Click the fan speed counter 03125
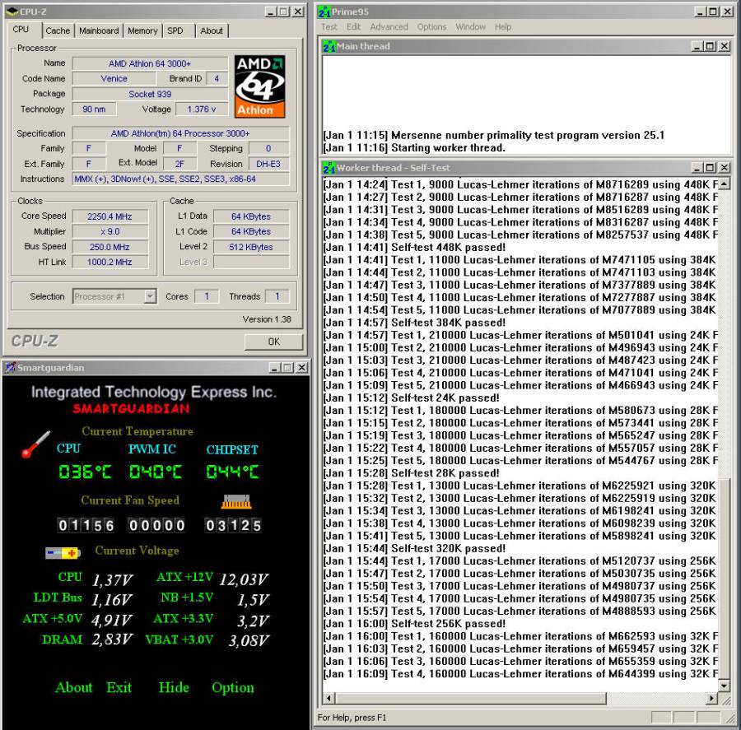Image resolution: width=741 pixels, height=730 pixels. click(233, 525)
